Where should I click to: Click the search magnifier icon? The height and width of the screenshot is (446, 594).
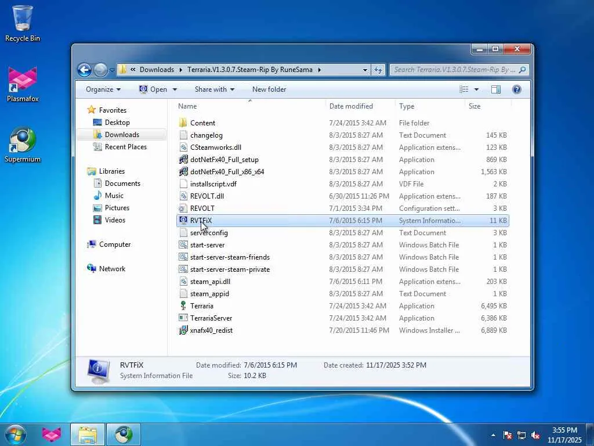(522, 70)
